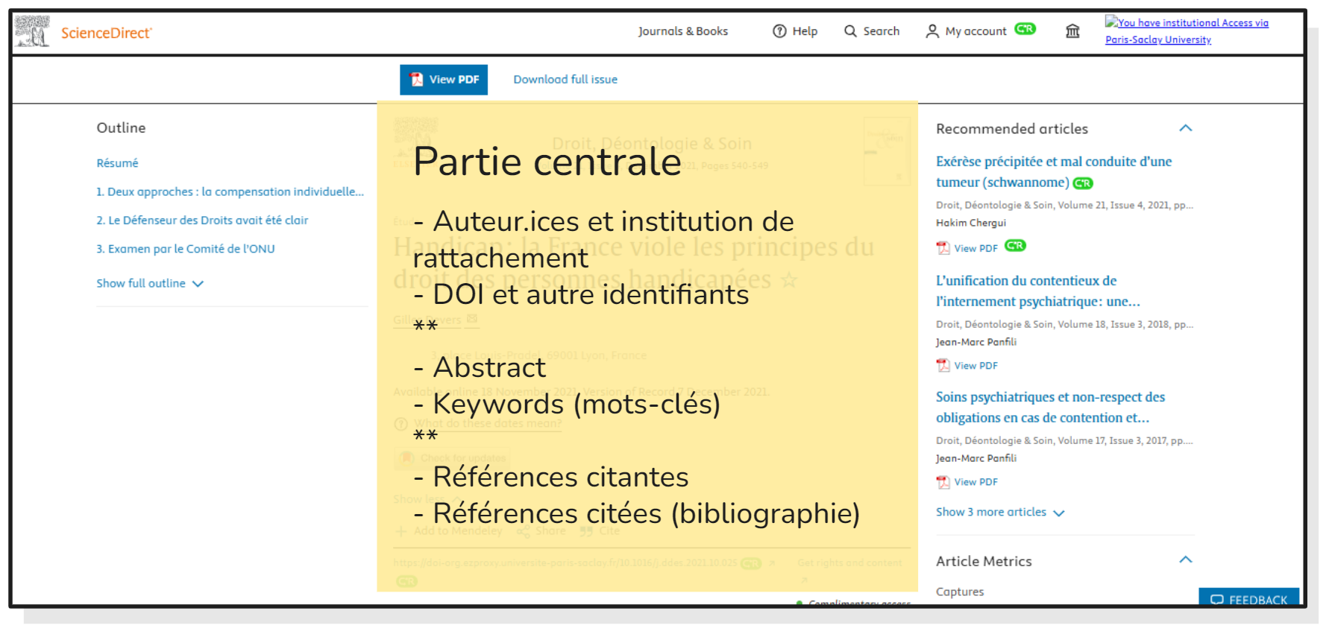
Task: Click the institution building icon
Action: point(1072,31)
